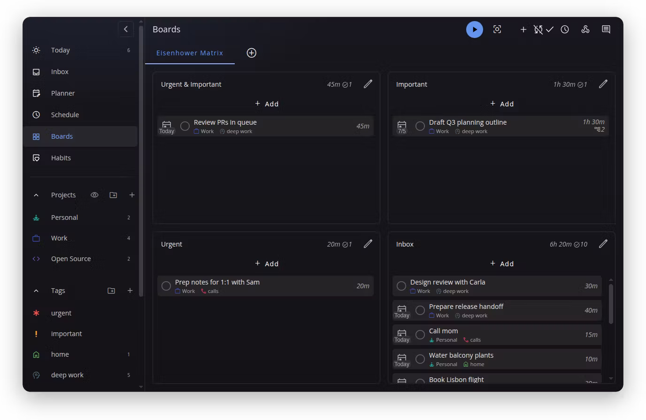Select the Eisenhower Matrix tab
Screen dimensions: 646x420
click(x=190, y=53)
